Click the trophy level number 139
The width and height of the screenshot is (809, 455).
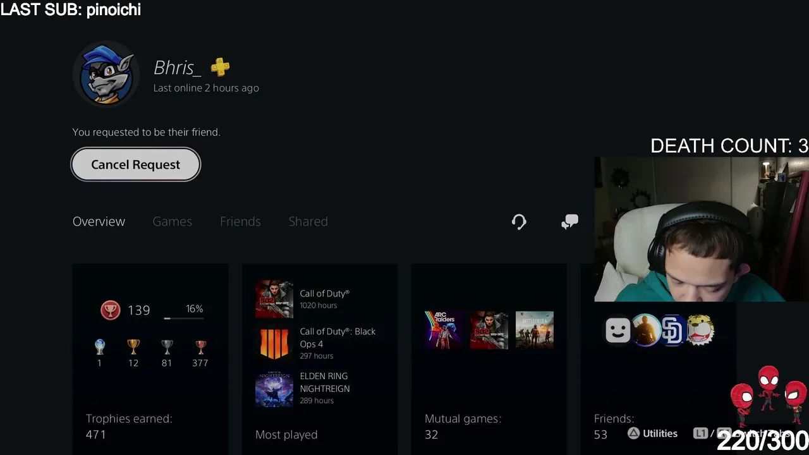(139, 310)
